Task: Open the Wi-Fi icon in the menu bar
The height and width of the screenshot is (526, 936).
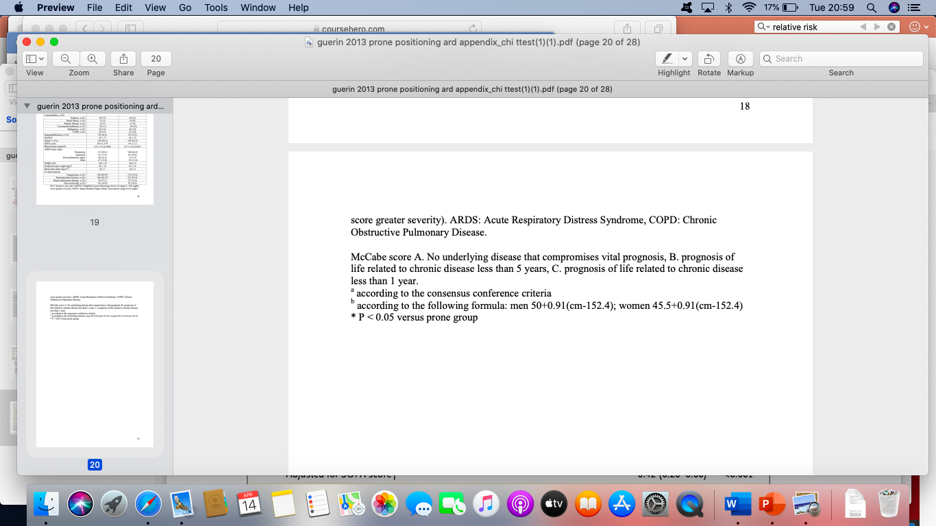Action: coord(750,8)
